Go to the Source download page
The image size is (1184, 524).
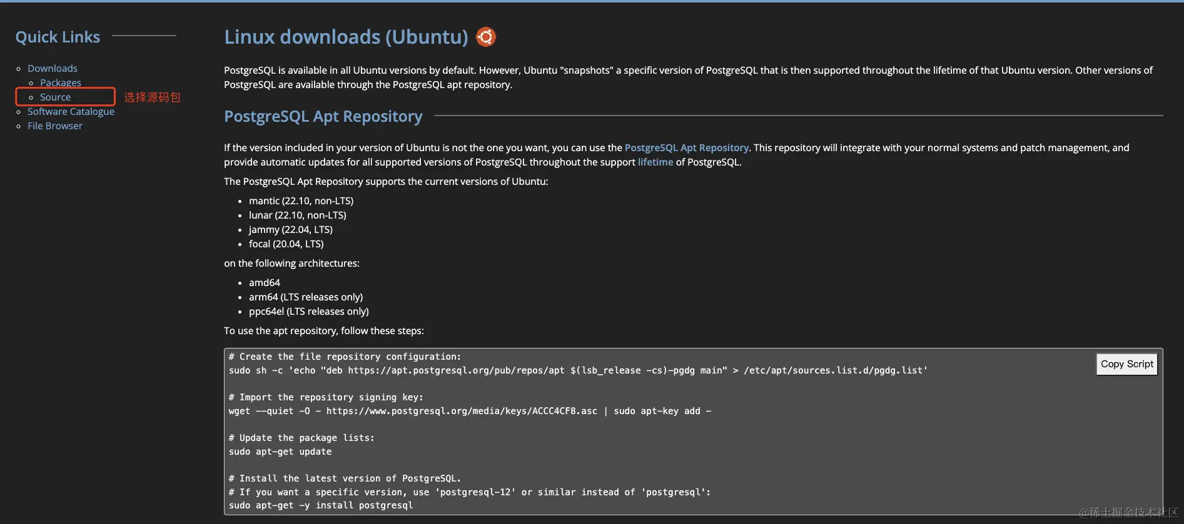click(55, 97)
